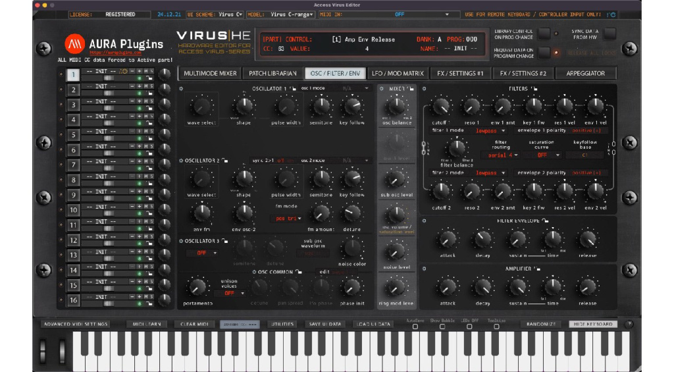Click the Amplifier section gear icon

425,269
